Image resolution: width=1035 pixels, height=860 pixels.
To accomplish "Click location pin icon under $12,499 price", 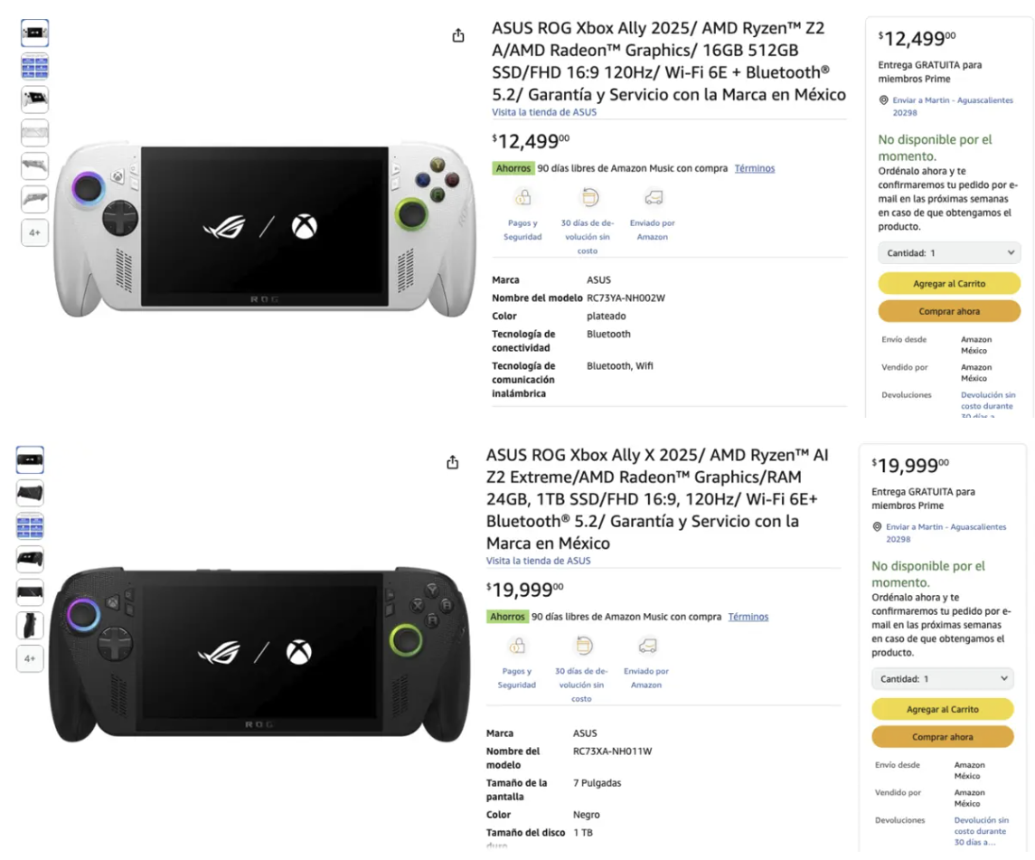I will tap(883, 100).
